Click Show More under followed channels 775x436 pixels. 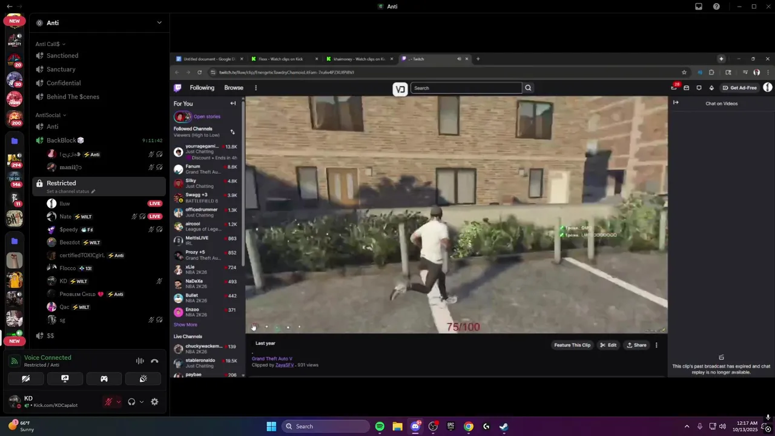(185, 325)
